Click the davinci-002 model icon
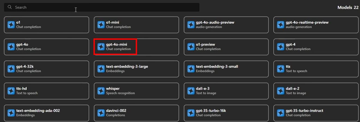The height and width of the screenshot is (122, 360). (x=101, y=113)
